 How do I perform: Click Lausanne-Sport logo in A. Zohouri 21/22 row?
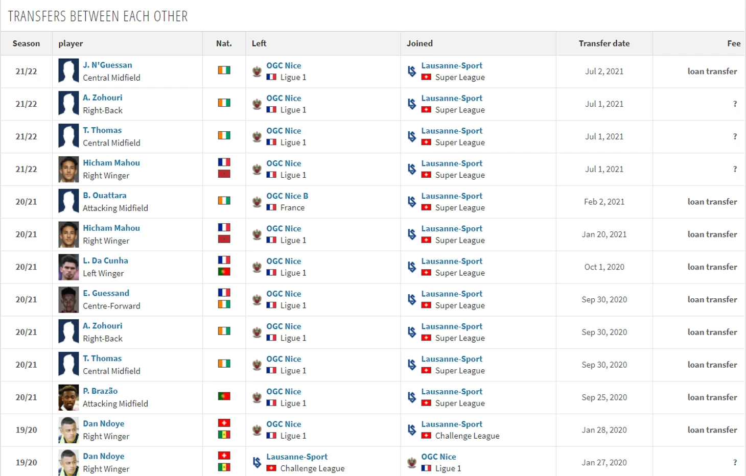click(x=412, y=104)
